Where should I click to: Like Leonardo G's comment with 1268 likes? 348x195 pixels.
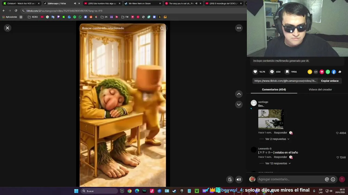338,157
